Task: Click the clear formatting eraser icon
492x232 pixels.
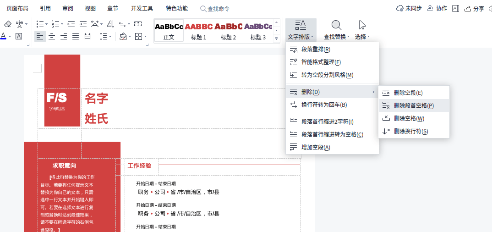Action: [7, 24]
